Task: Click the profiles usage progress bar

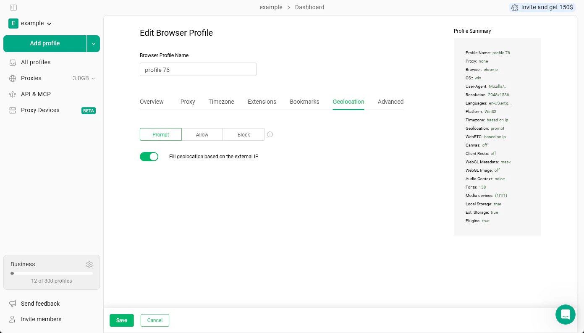Action: coord(52,273)
